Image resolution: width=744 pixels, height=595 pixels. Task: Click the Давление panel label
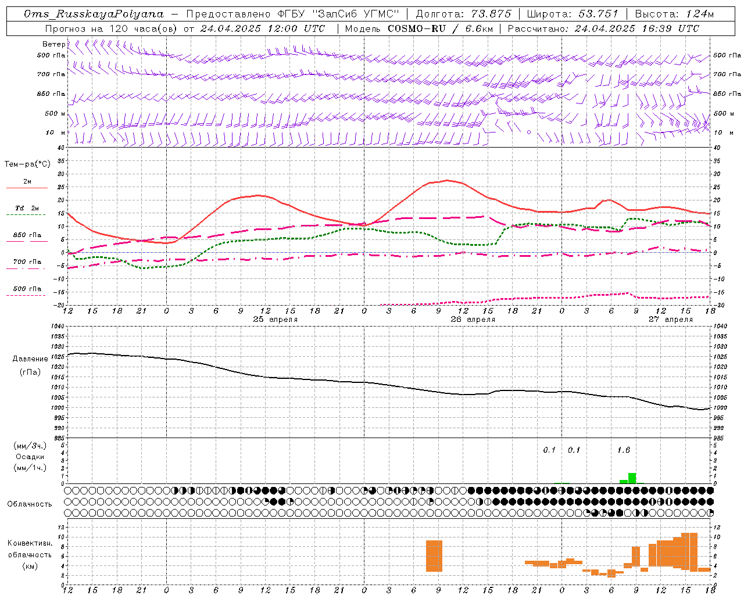point(30,359)
